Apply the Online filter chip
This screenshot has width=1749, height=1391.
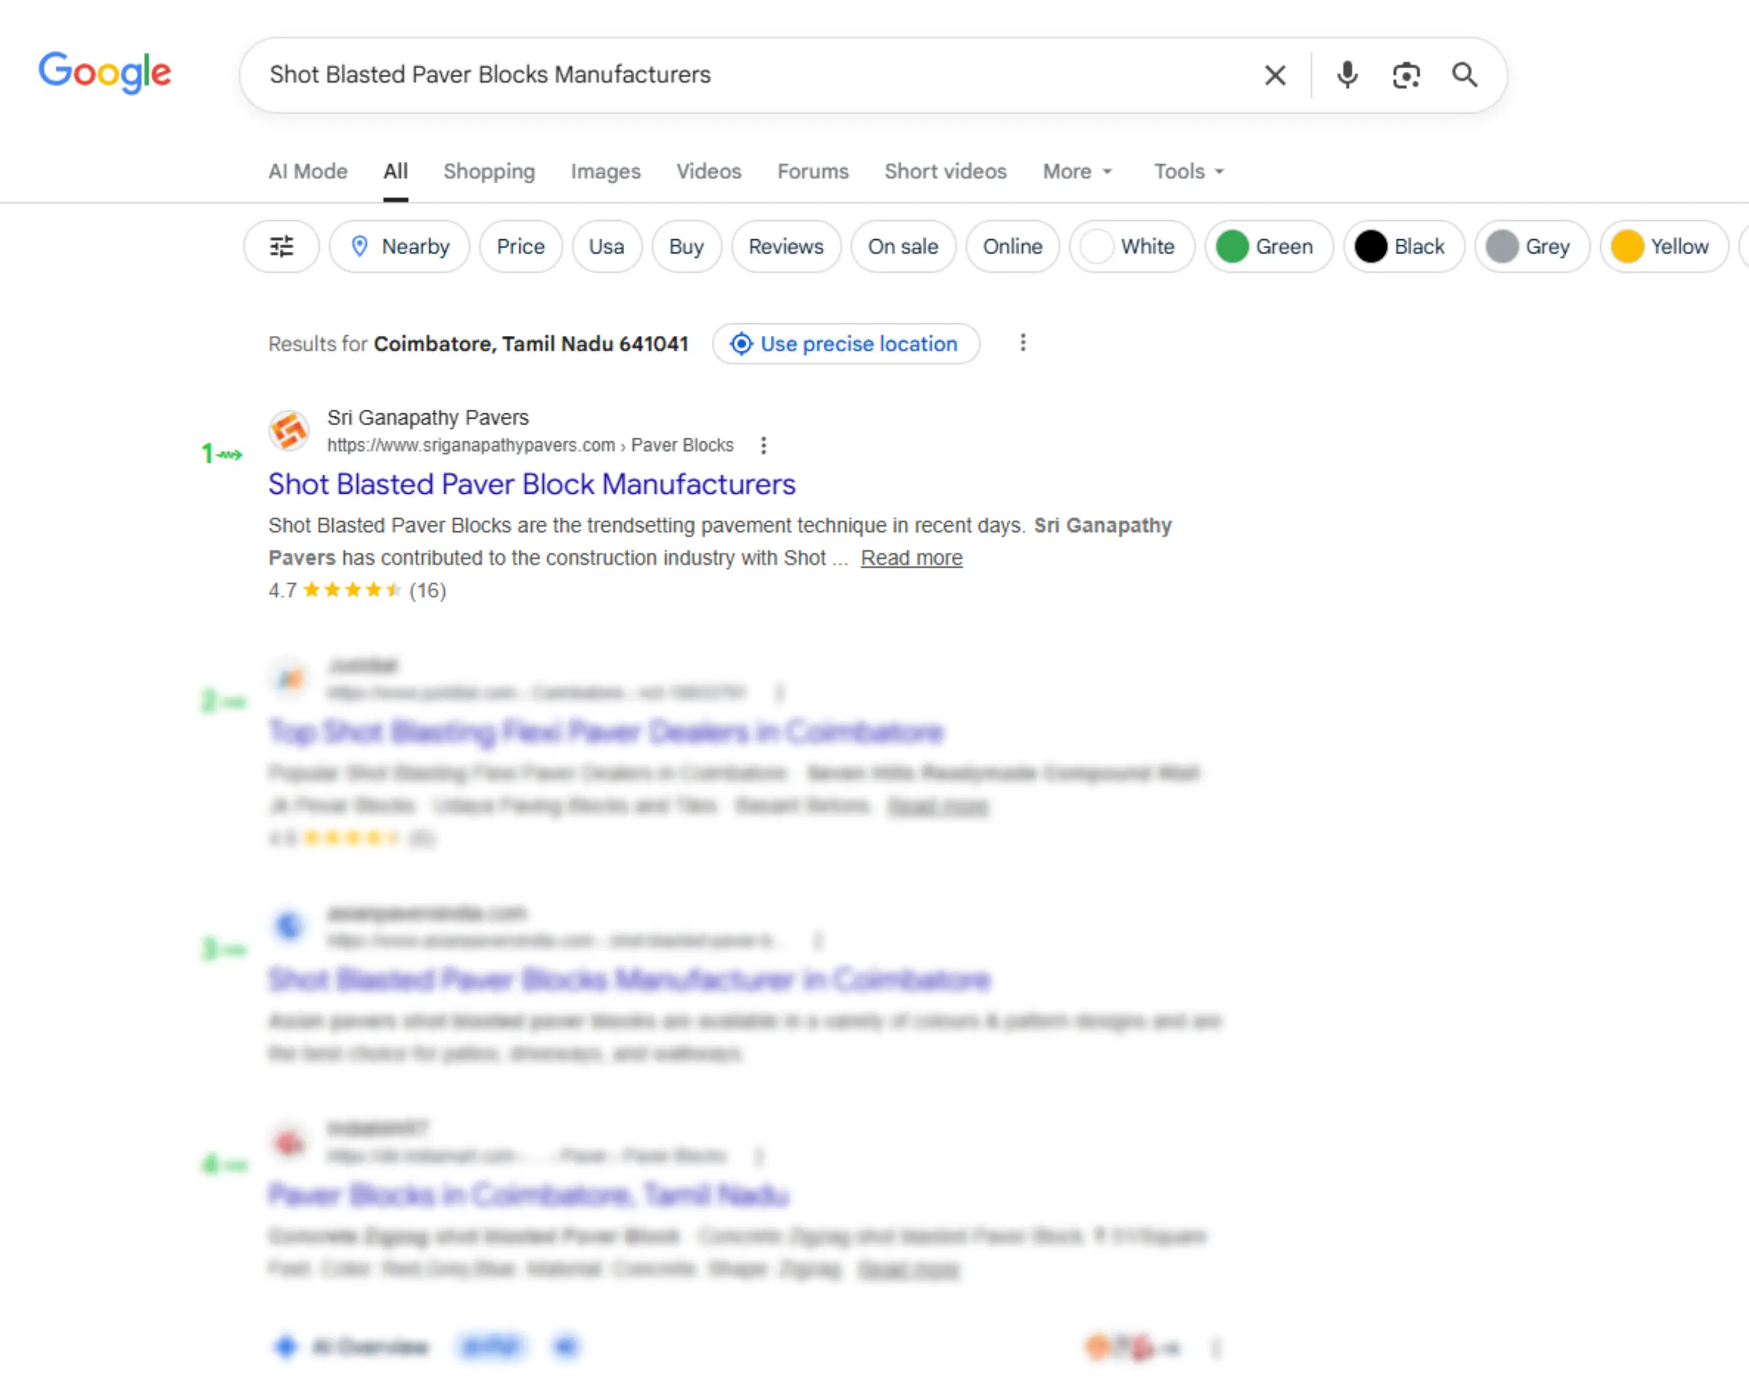1012,246
